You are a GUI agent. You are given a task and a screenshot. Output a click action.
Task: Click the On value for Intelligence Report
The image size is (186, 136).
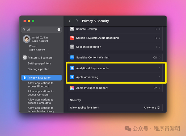click(x=155, y=88)
